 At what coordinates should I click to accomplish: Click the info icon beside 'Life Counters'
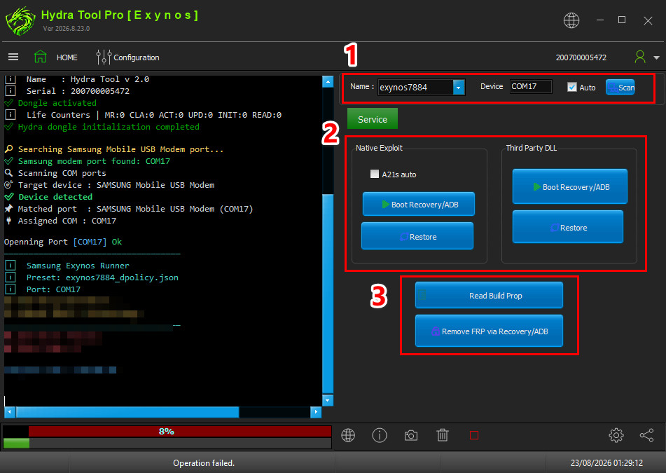[11, 115]
